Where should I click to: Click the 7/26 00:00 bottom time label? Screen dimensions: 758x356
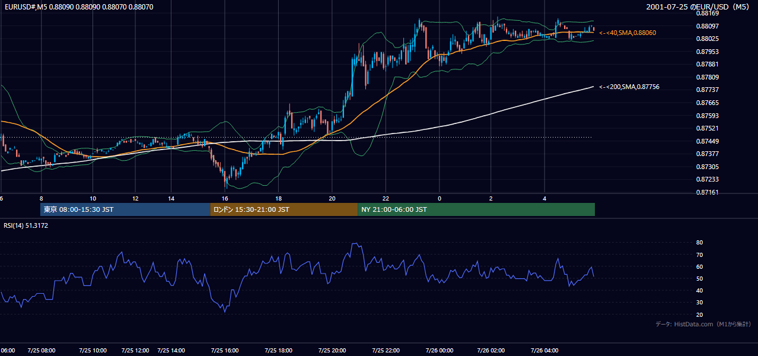point(439,350)
